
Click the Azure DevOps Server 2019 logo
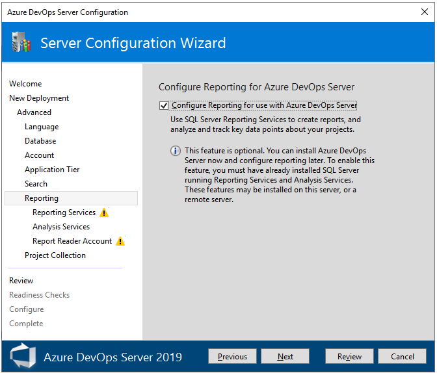[x=23, y=357]
